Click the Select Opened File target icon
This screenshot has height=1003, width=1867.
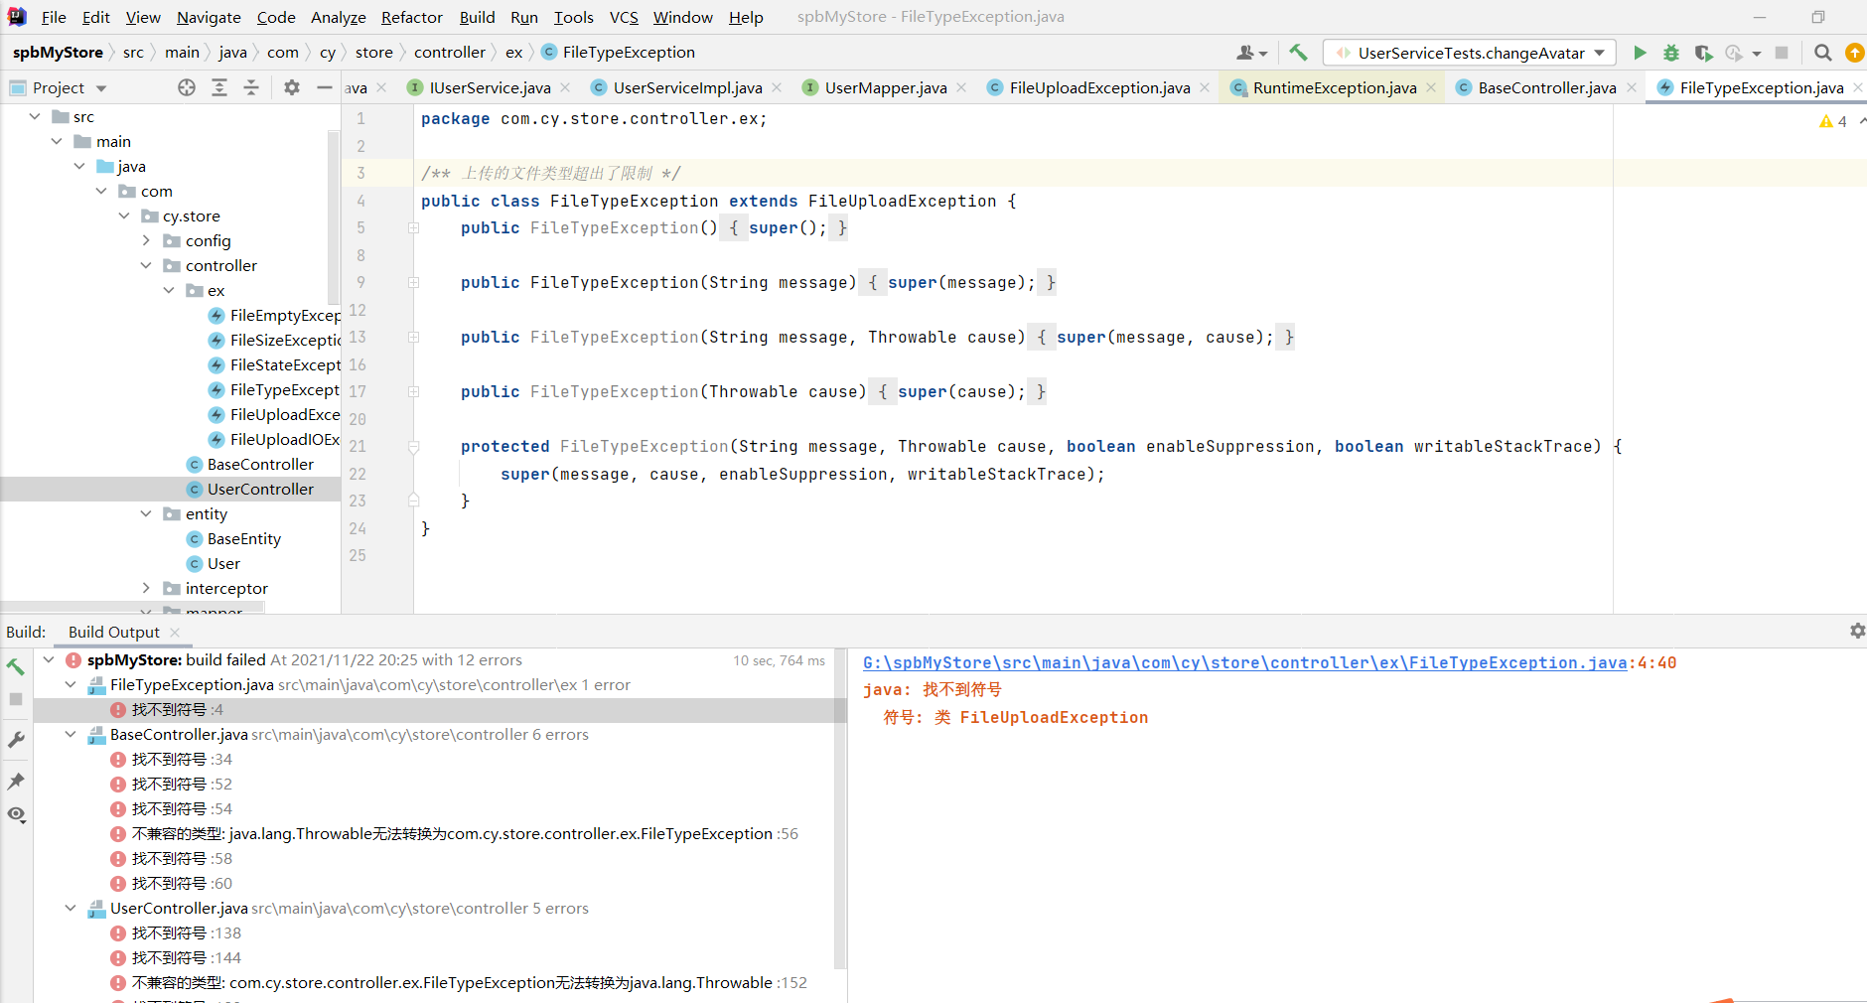coord(187,87)
